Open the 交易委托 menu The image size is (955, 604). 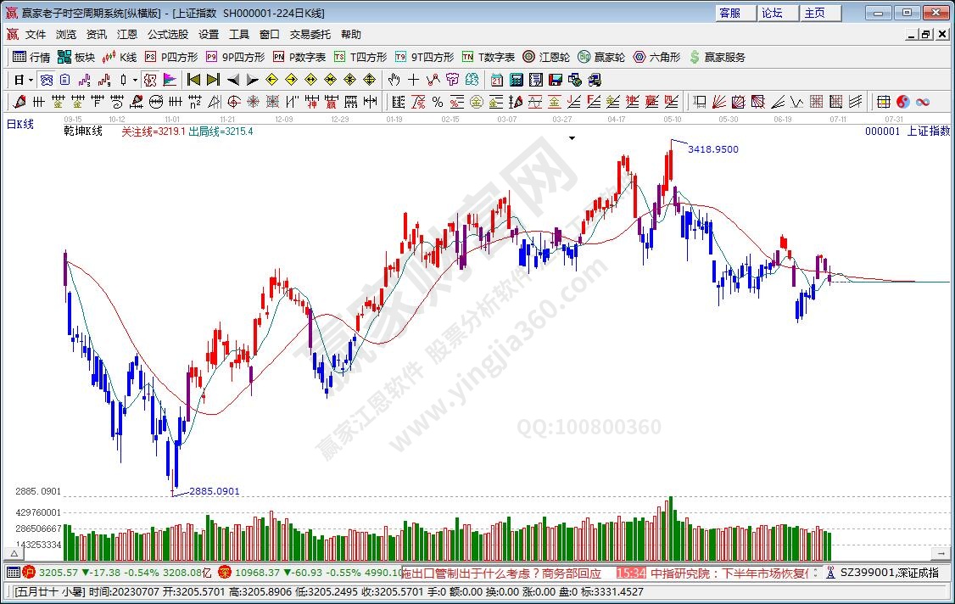(x=310, y=35)
